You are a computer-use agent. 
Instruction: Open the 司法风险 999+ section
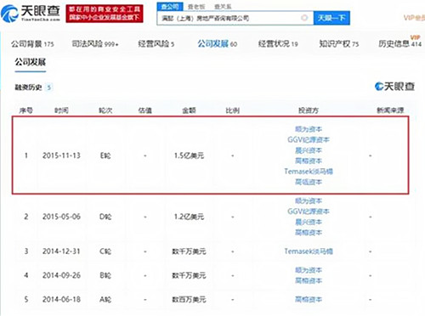click(x=95, y=44)
